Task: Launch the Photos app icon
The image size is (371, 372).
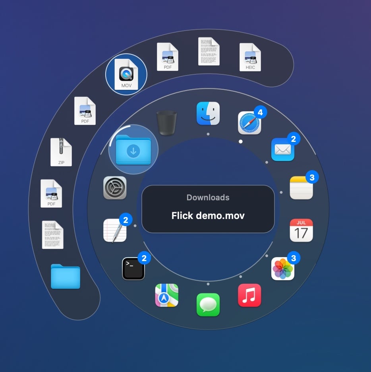Action: 282,269
